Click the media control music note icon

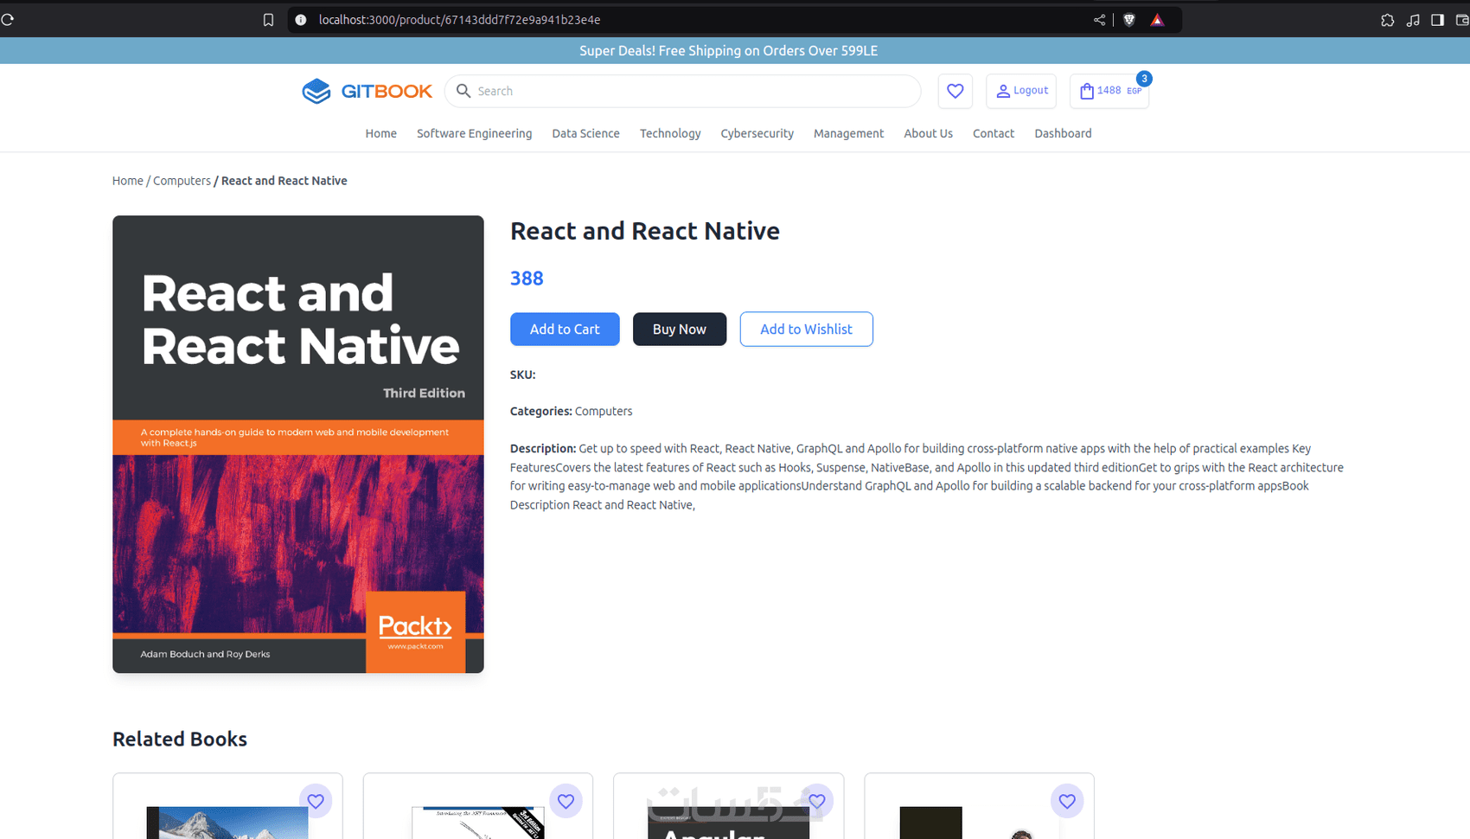click(1413, 20)
